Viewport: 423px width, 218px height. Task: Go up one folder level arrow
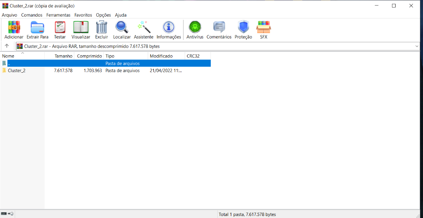(7, 46)
